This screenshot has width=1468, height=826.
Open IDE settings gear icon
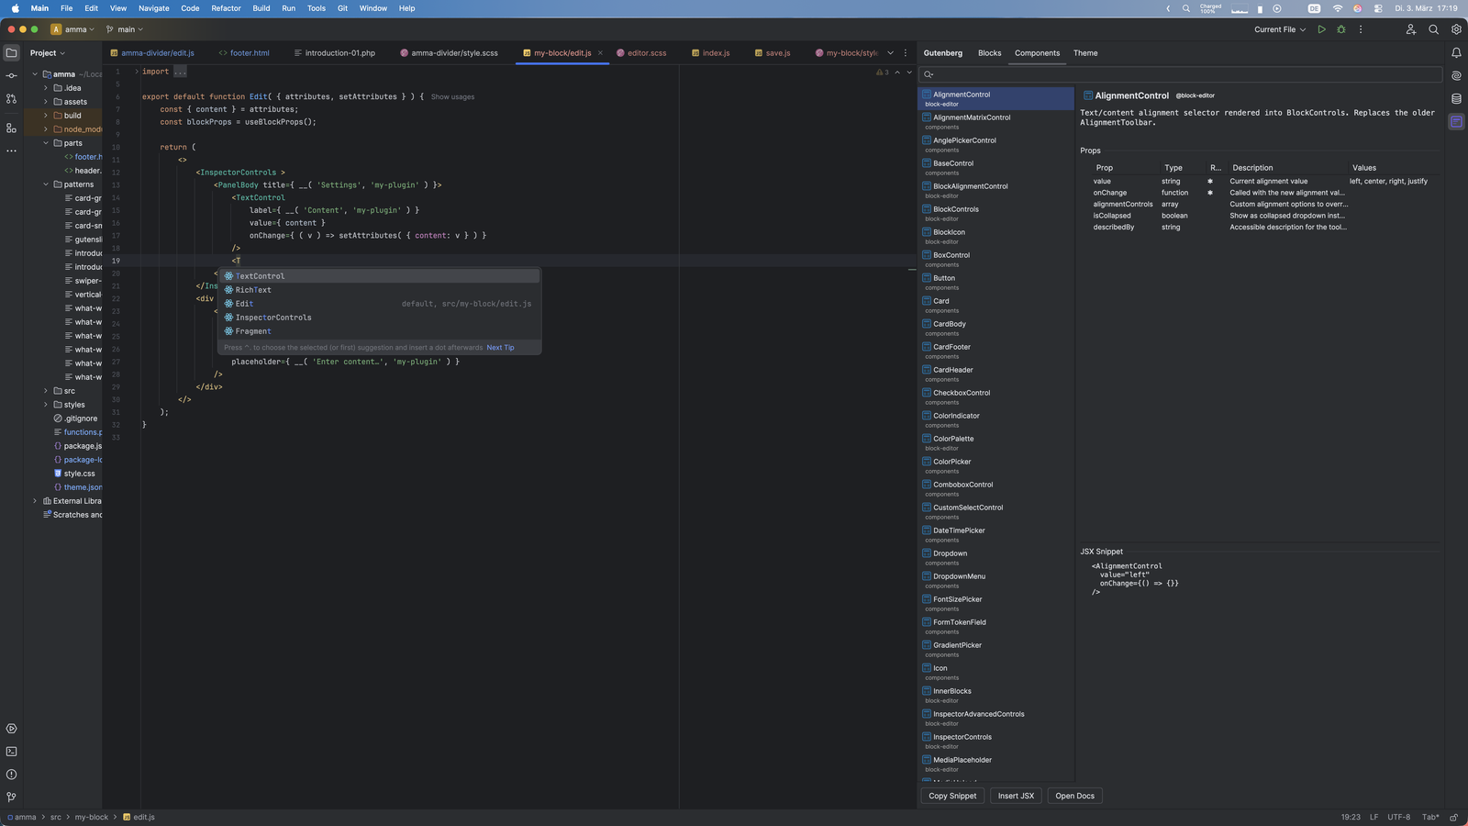tap(1456, 29)
